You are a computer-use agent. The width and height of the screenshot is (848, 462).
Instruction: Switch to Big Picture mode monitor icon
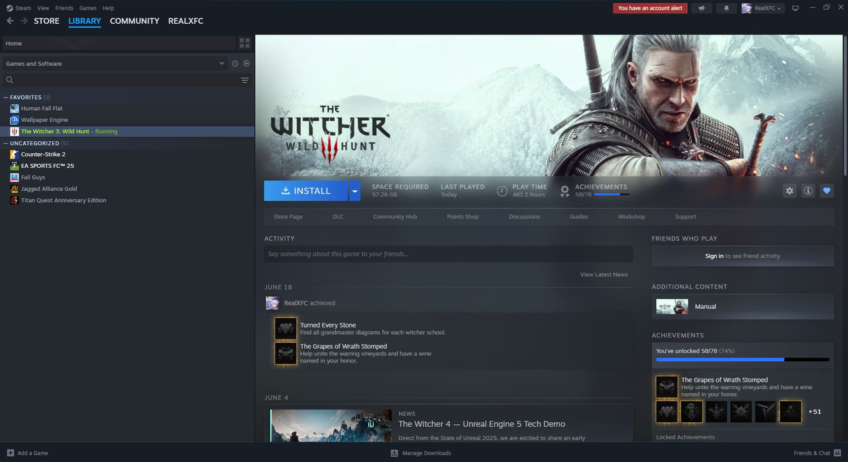(x=795, y=8)
